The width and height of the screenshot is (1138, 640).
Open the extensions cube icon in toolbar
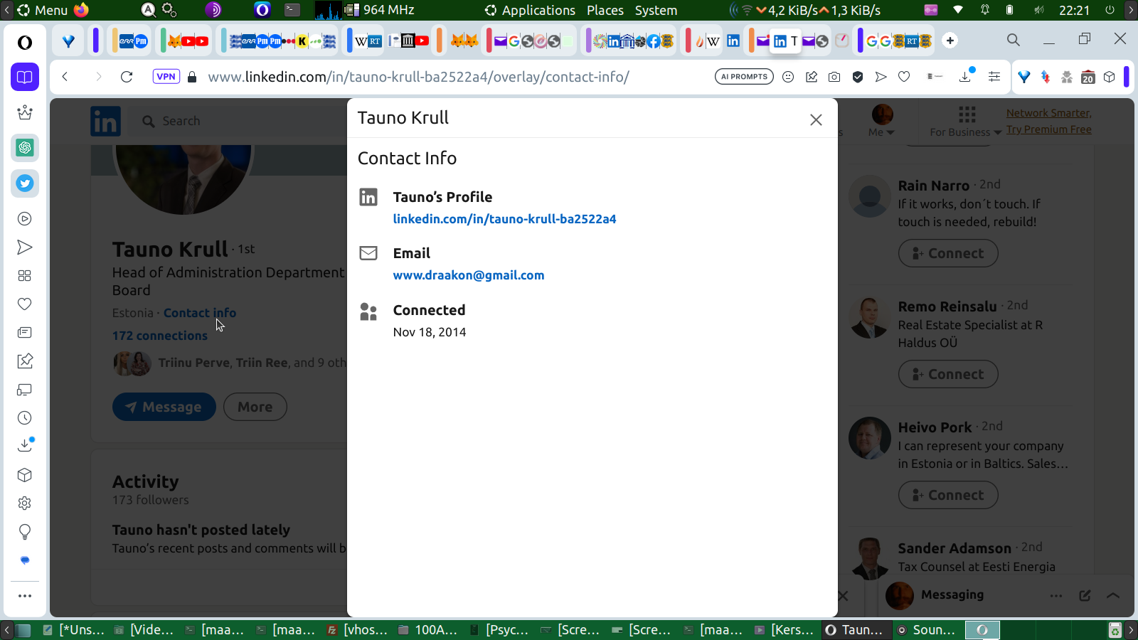click(1110, 77)
